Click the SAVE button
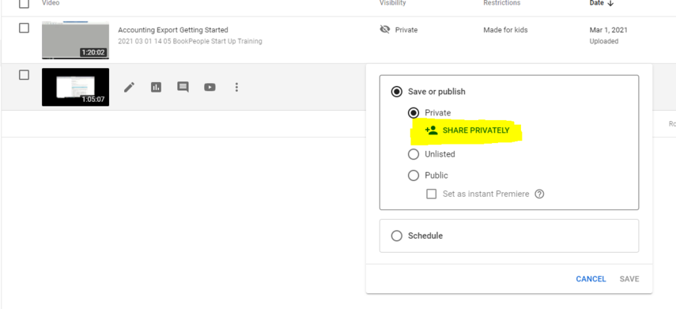This screenshot has width=676, height=309. click(629, 279)
